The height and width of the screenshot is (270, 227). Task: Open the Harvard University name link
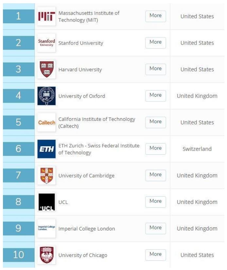click(80, 70)
